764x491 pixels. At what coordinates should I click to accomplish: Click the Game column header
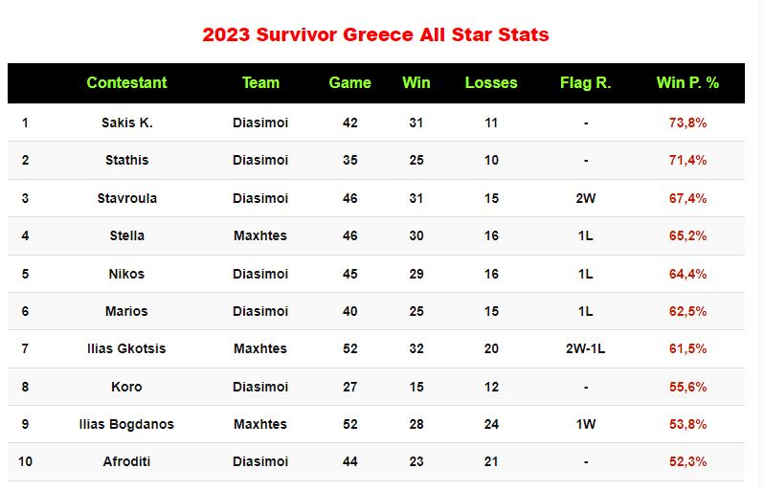(349, 83)
